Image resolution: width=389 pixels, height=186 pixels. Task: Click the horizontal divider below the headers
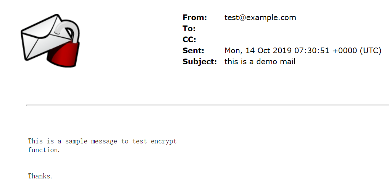(207, 105)
